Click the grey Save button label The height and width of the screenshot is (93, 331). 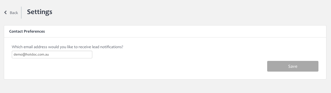click(x=293, y=66)
